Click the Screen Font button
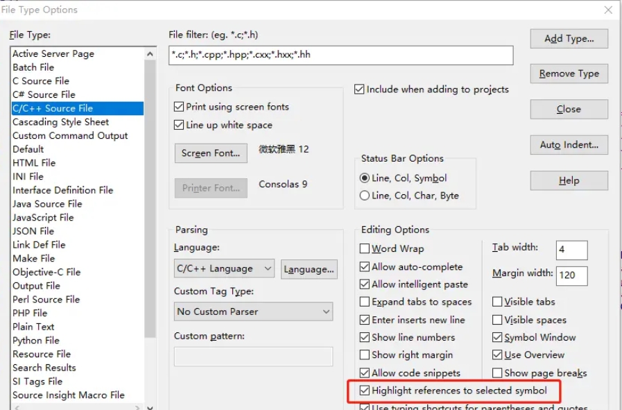The height and width of the screenshot is (410, 622). (210, 153)
